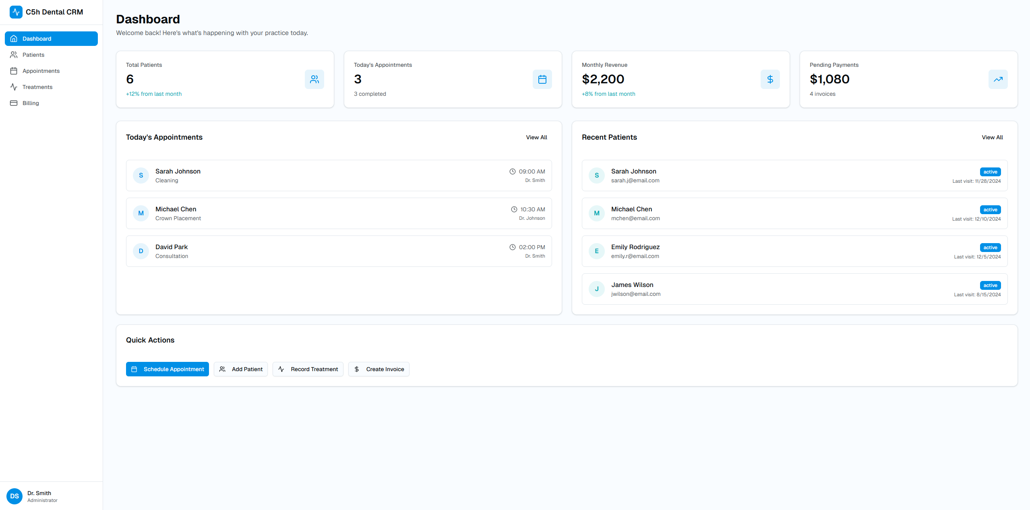The width and height of the screenshot is (1030, 510).
Task: Click the Create Invoice button
Action: pyautogui.click(x=378, y=369)
